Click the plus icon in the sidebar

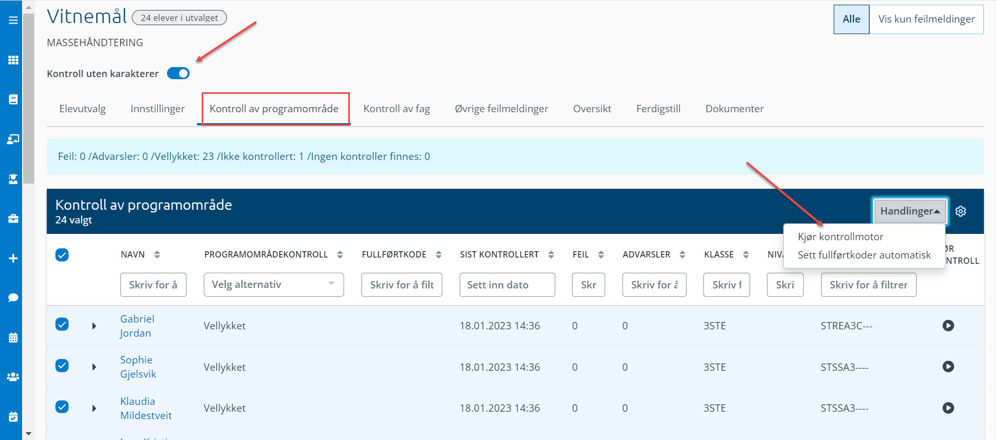[x=13, y=258]
